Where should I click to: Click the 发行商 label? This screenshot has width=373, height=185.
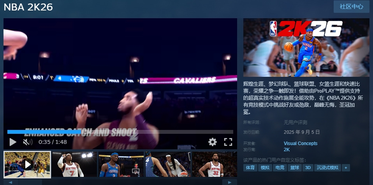[250, 149]
